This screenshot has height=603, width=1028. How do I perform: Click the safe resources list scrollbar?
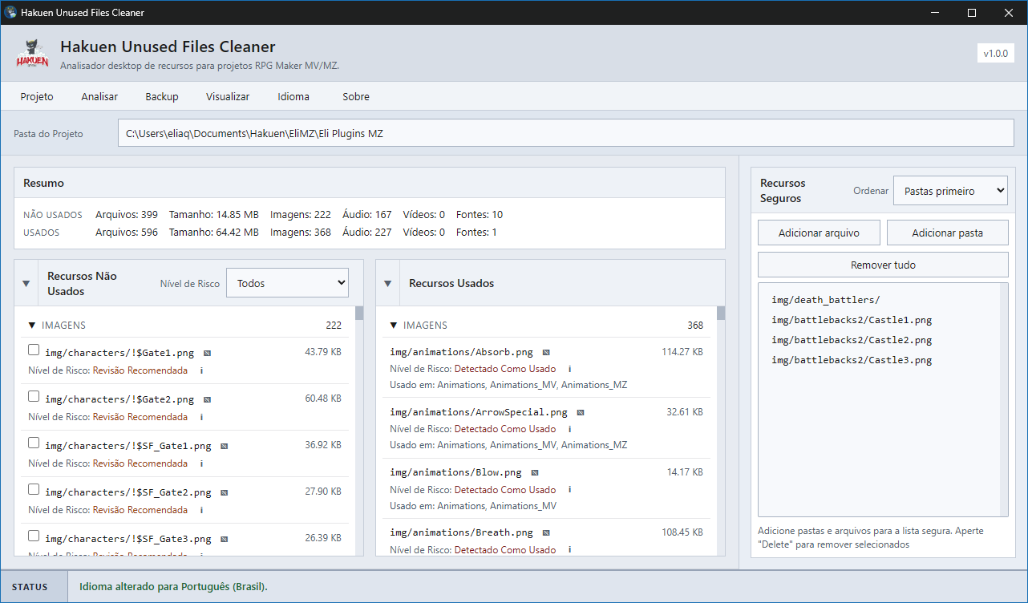point(1003,399)
